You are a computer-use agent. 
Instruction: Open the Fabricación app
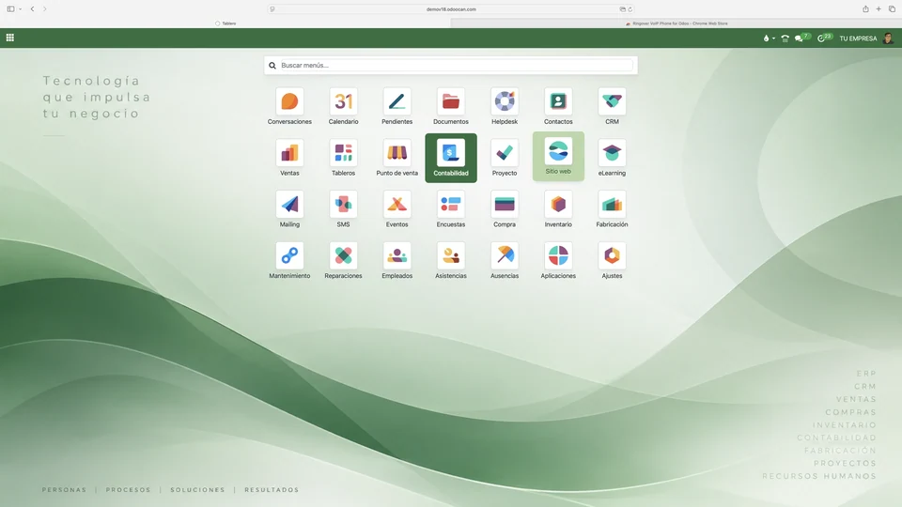(x=612, y=209)
